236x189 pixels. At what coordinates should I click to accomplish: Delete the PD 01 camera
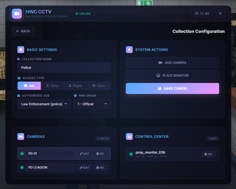(x=100, y=154)
